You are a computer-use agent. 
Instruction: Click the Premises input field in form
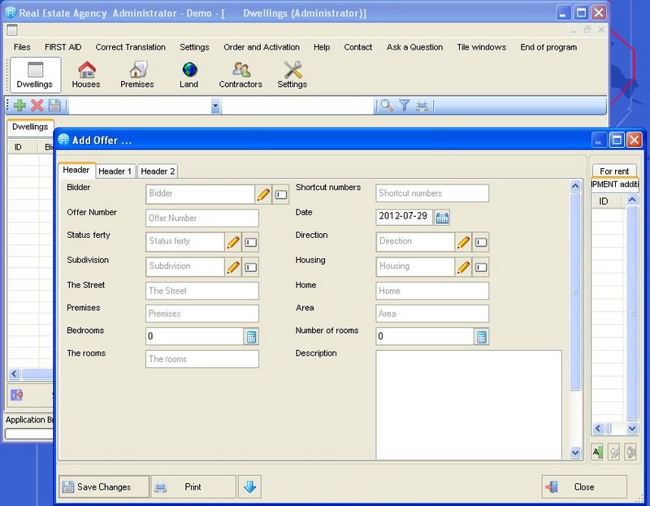tap(201, 314)
